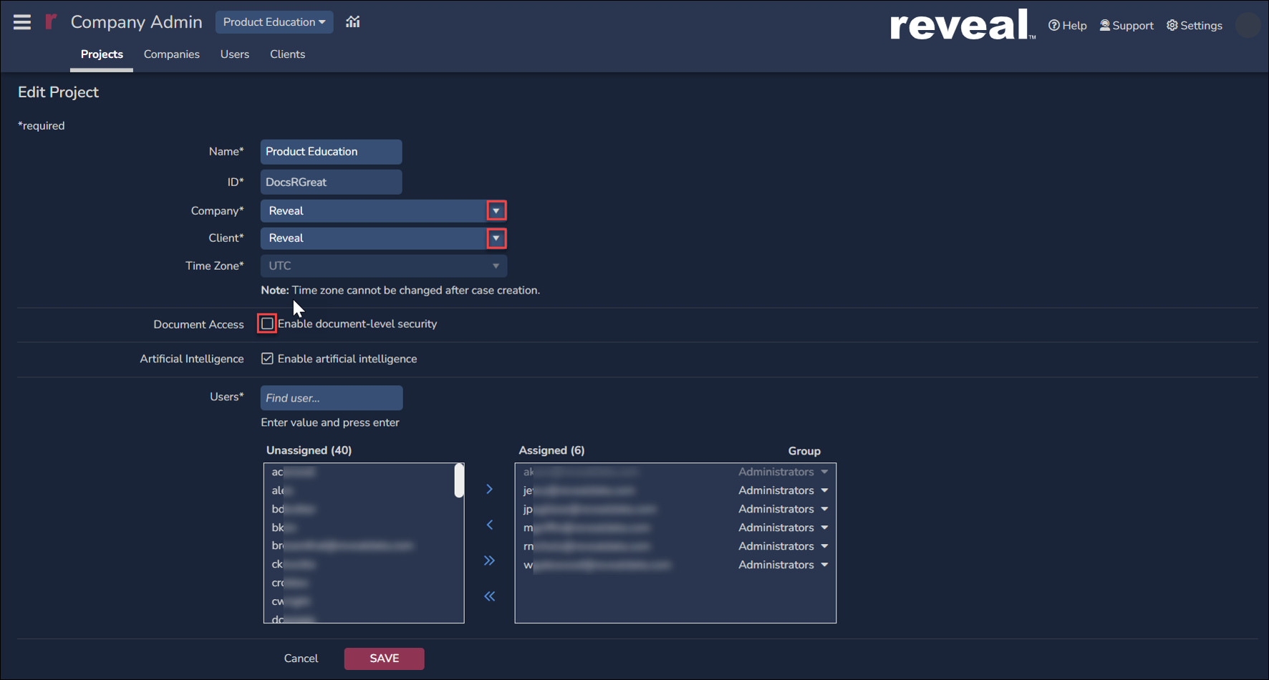The height and width of the screenshot is (680, 1269).
Task: Click the ID field DocsRGreat
Action: 331,182
